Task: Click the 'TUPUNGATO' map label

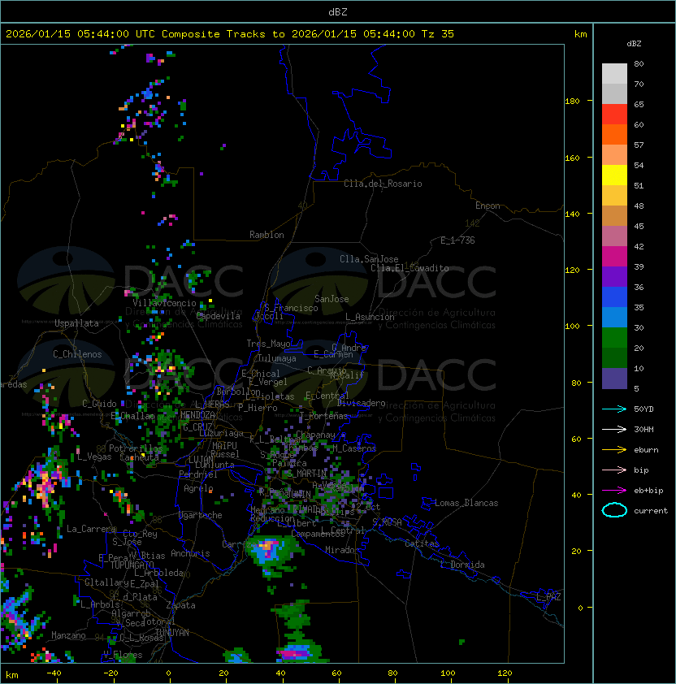Action: (x=132, y=565)
